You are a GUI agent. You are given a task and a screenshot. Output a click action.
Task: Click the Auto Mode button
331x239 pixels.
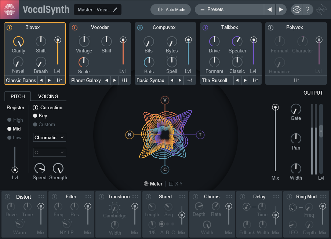tap(171, 10)
